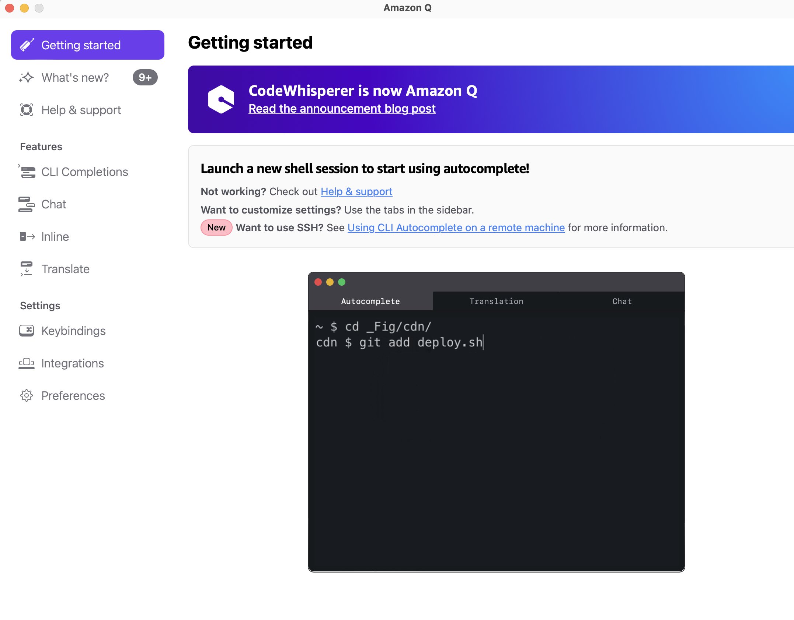Click the Inline arrow icon
The height and width of the screenshot is (620, 794).
click(27, 236)
